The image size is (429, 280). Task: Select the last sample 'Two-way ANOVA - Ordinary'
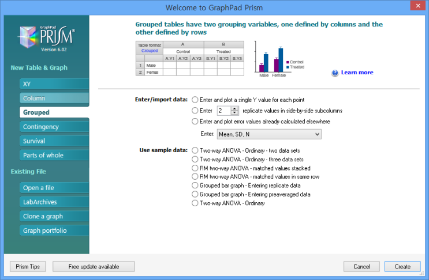click(x=195, y=203)
